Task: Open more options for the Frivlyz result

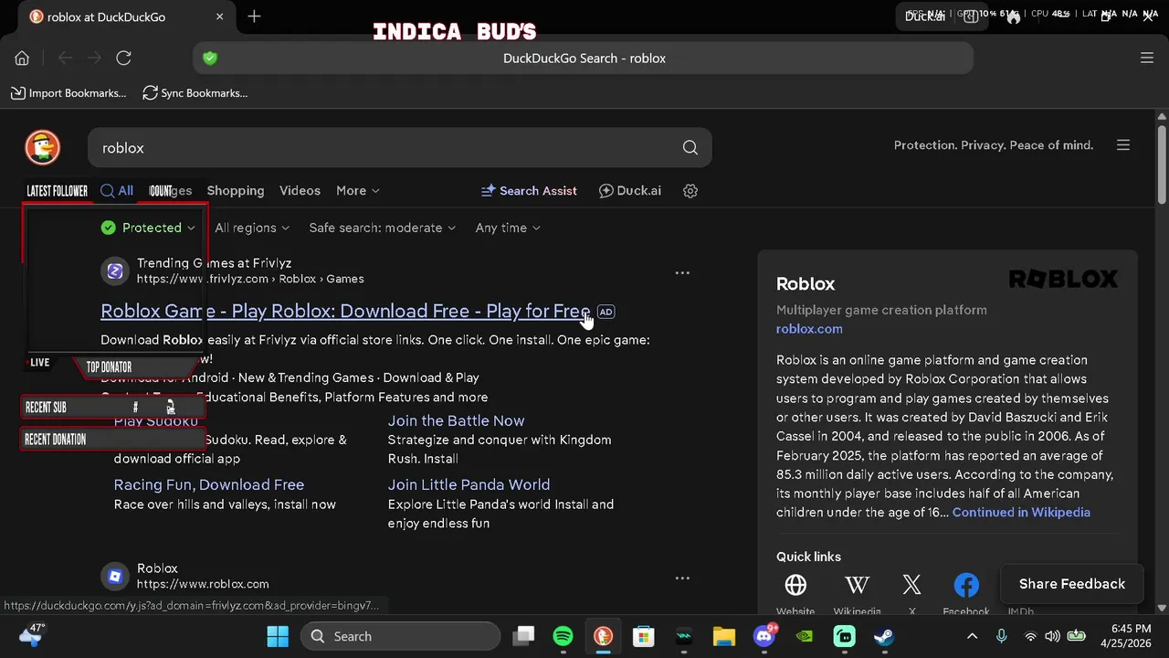Action: [x=682, y=272]
